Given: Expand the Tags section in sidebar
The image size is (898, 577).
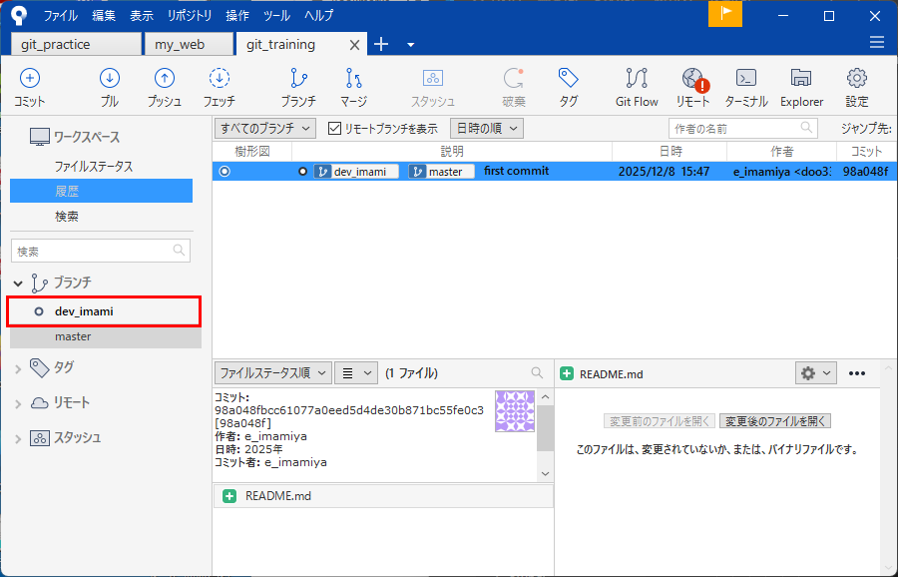Looking at the screenshot, I should (19, 368).
